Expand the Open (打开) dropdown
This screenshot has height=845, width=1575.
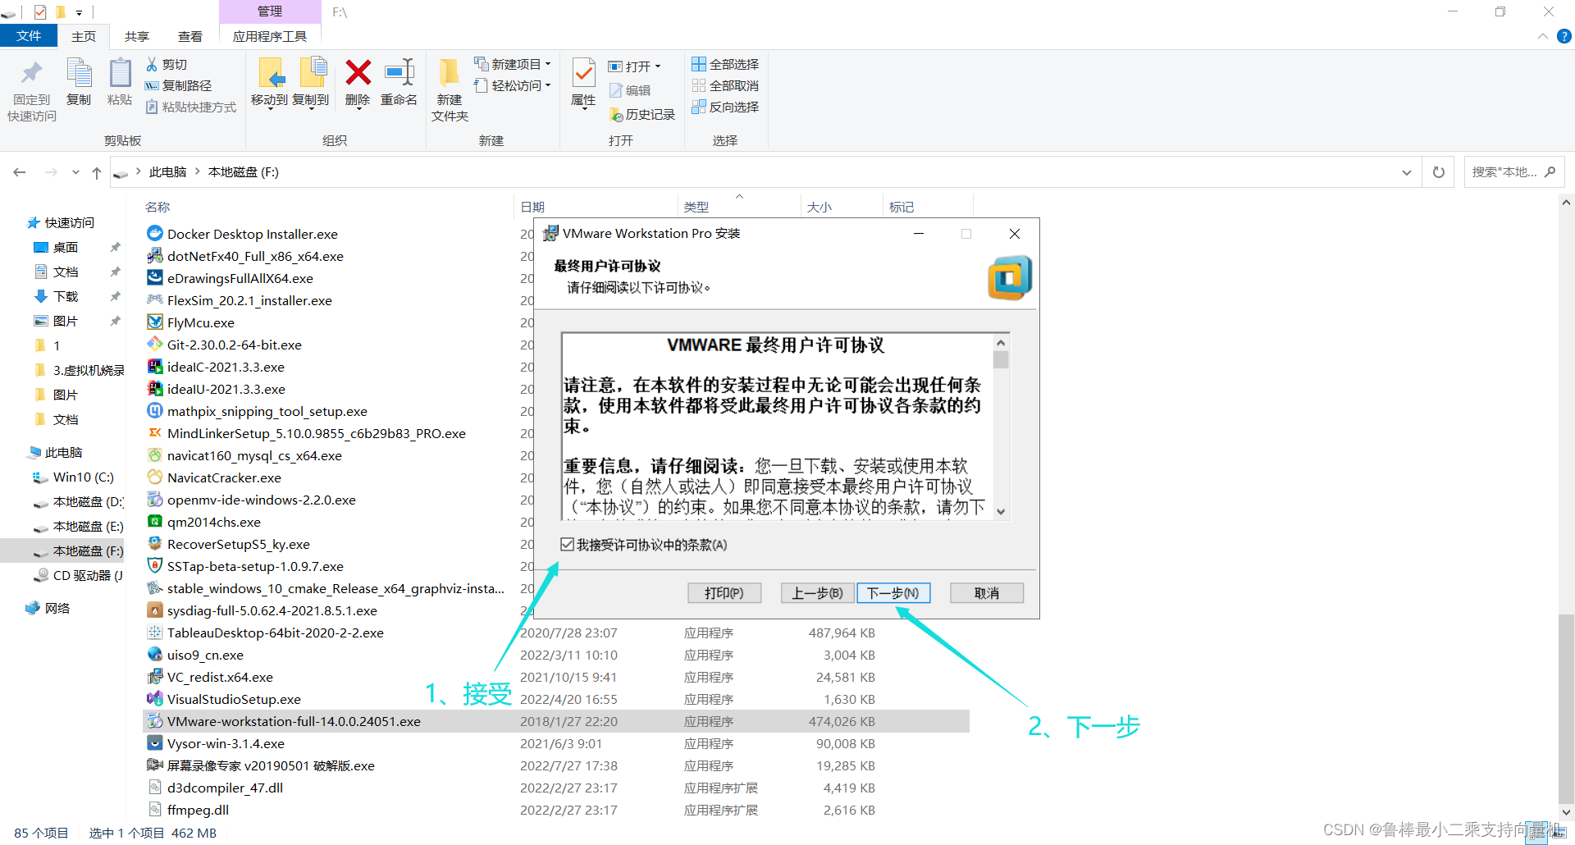657,66
